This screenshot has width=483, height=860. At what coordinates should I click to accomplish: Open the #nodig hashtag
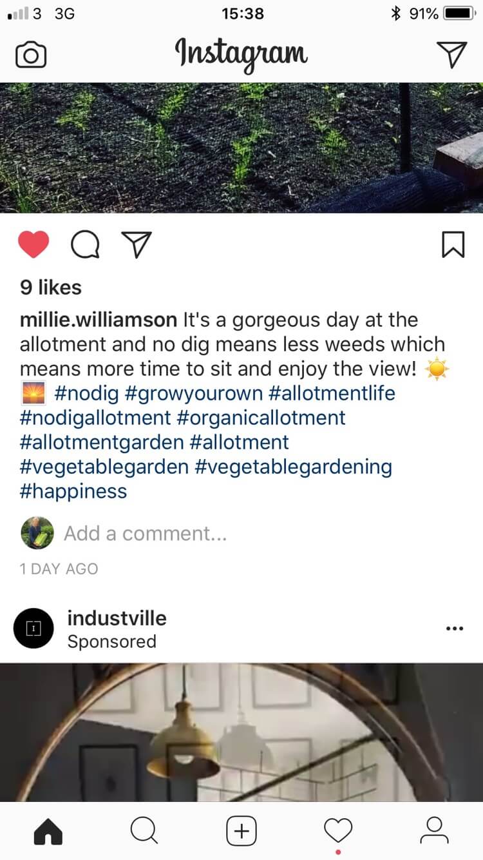(84, 393)
